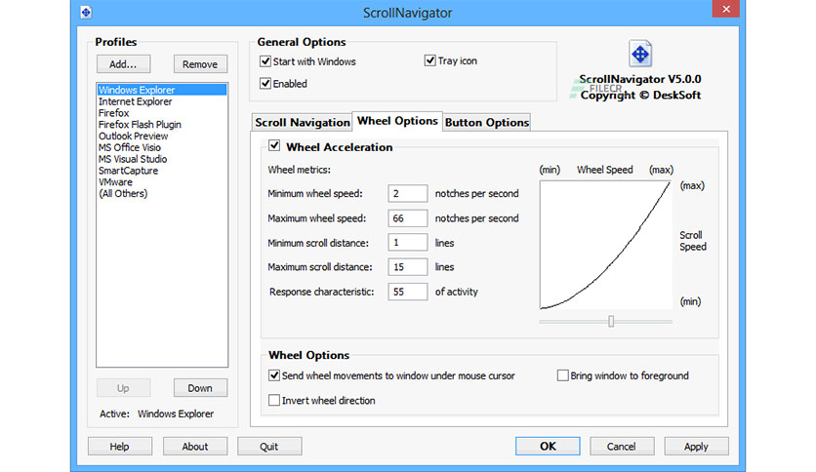The height and width of the screenshot is (472, 816).
Task: Open the About dialog
Action: (195, 447)
